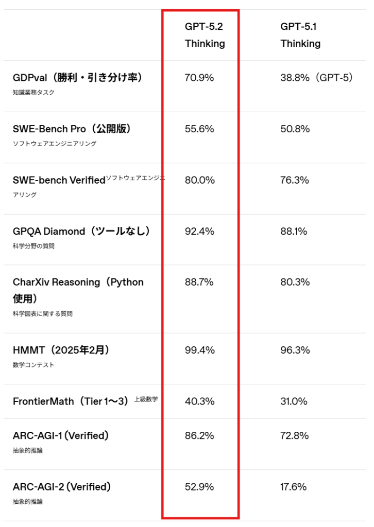Click the 70.9% GDPval score

coord(199,78)
